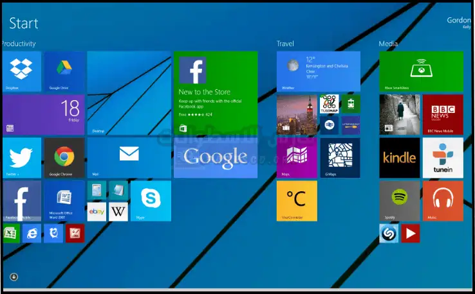
Task: Open the Gordon user account menu
Action: pyautogui.click(x=458, y=22)
